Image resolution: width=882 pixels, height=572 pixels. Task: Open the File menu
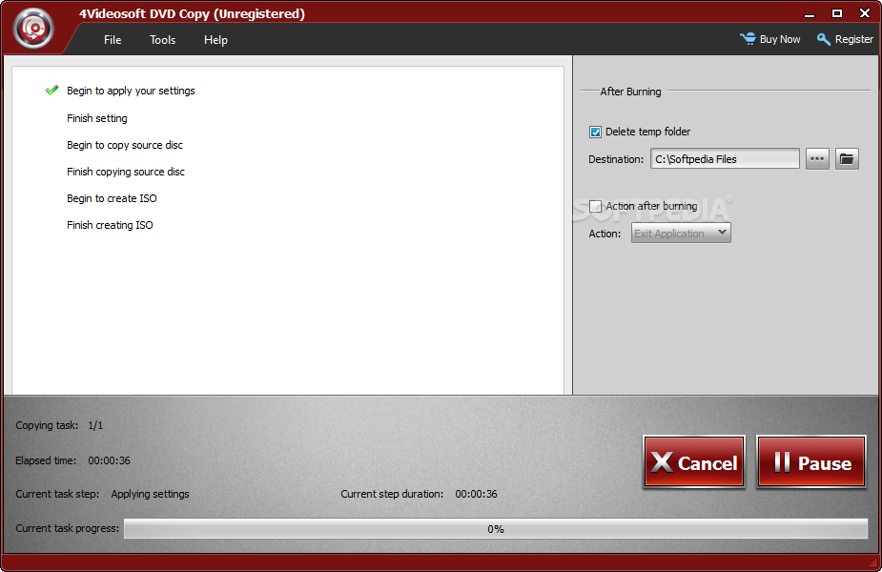113,40
